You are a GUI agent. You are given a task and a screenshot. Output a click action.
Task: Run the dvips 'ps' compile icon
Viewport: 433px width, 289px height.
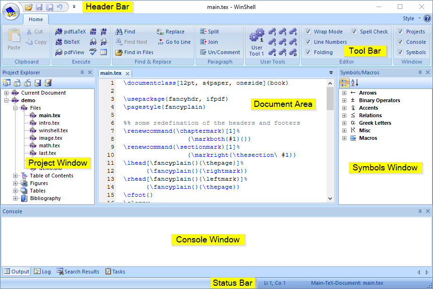click(x=104, y=32)
